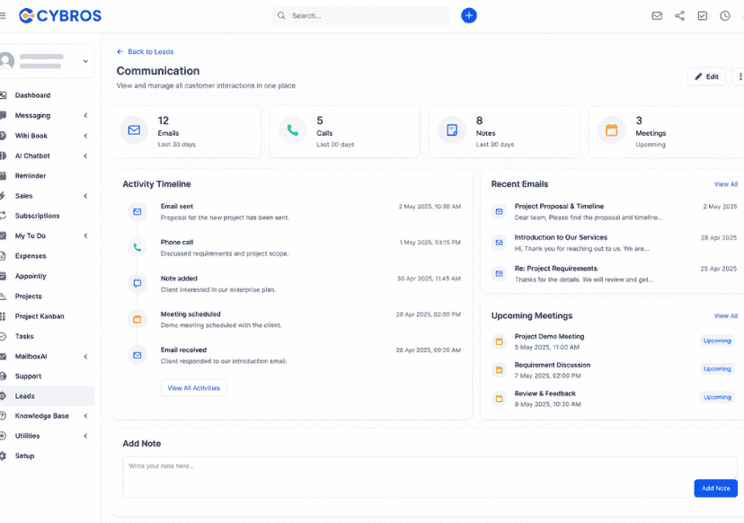Image resolution: width=744 pixels, height=523 pixels.
Task: Click the search magnifier icon
Action: coord(281,15)
